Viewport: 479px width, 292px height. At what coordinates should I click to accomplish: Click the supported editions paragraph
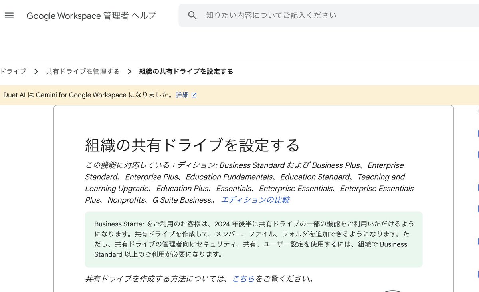coord(250,183)
